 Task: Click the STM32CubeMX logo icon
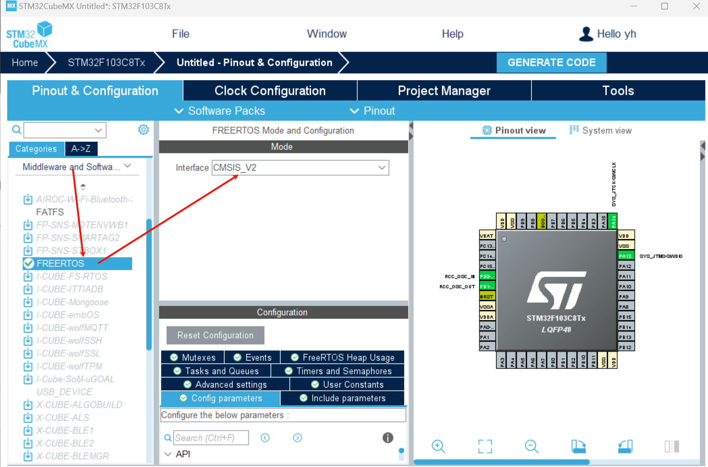coord(29,35)
